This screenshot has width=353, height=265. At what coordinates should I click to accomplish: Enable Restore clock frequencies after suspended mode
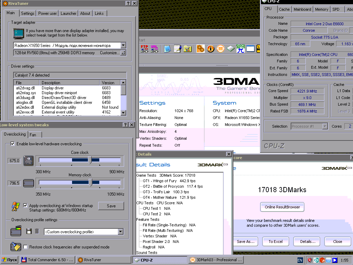[26, 247]
